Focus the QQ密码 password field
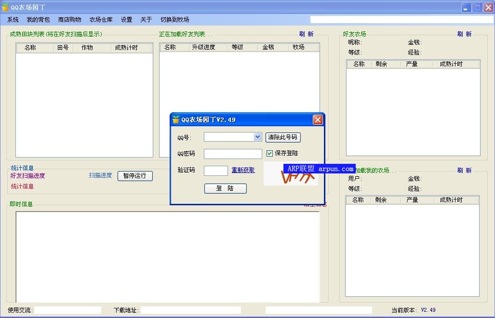Viewport: 495px width, 318px height. pyautogui.click(x=233, y=154)
